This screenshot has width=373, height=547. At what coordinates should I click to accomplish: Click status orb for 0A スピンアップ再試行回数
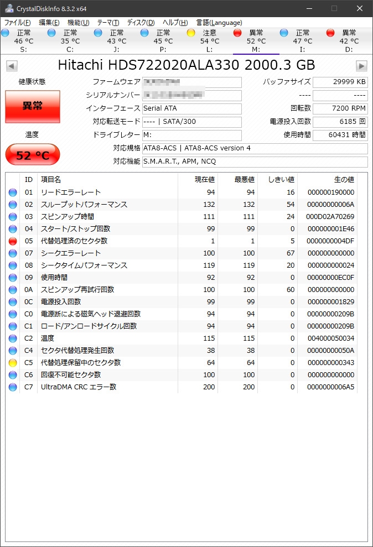coord(13,290)
